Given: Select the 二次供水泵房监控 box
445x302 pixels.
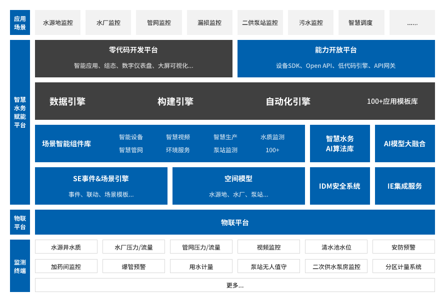Looking at the screenshot, I should pos(336,266).
